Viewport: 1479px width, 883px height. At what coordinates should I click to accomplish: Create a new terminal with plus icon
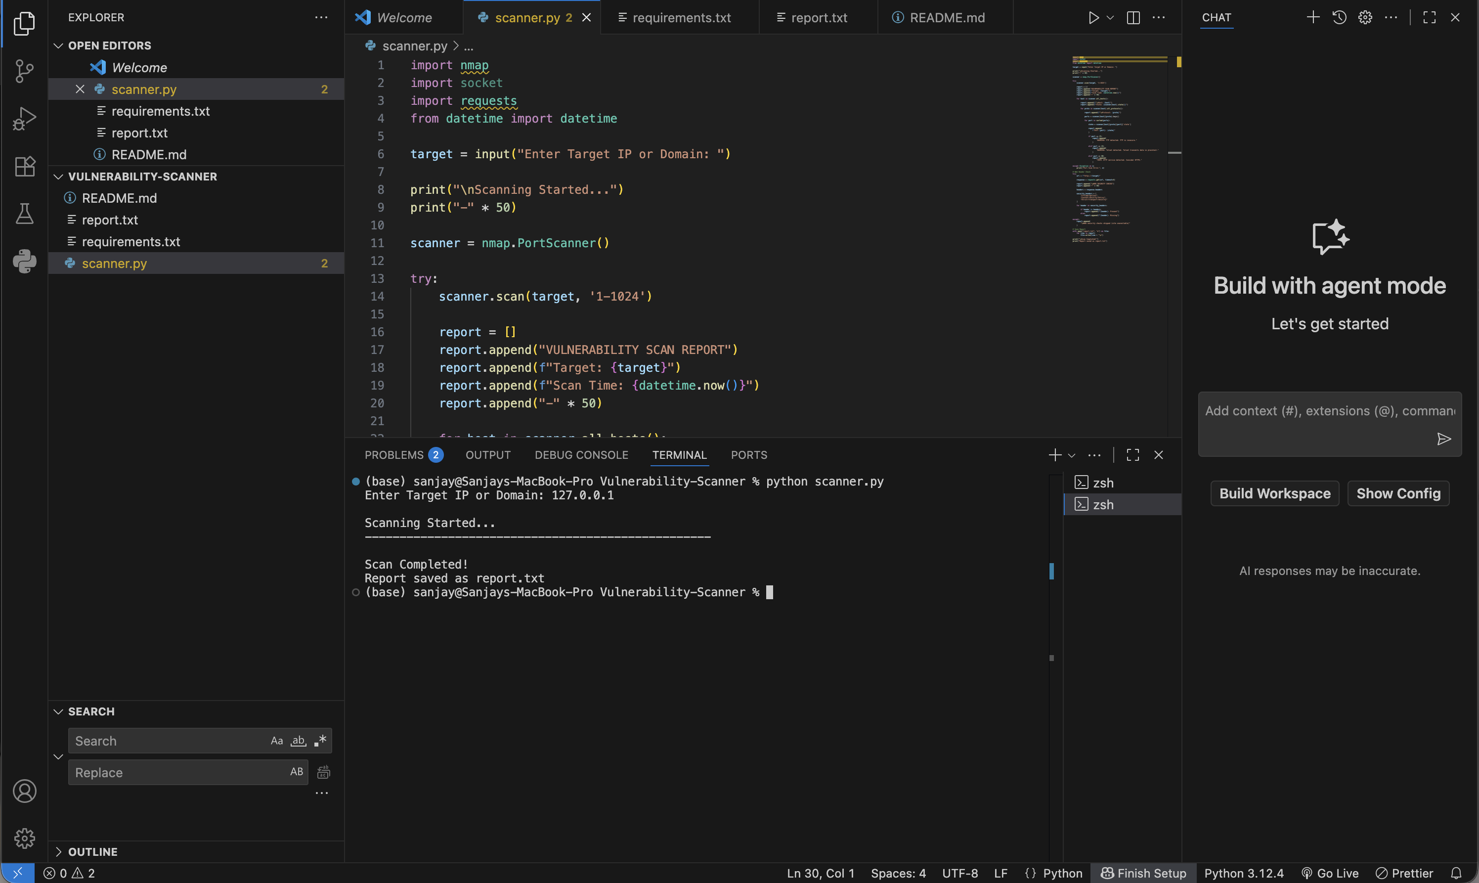pos(1055,455)
